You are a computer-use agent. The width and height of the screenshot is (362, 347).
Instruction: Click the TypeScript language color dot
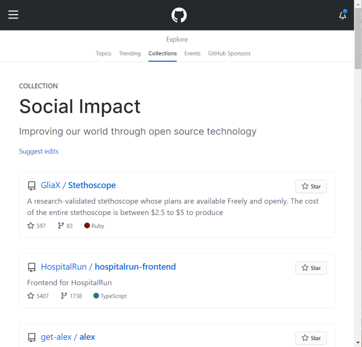coord(96,296)
